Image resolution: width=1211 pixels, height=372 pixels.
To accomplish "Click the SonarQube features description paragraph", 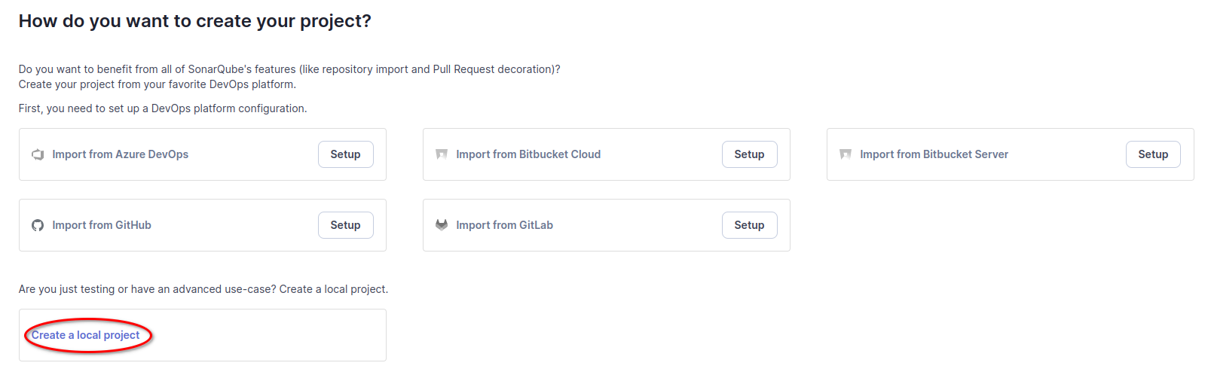I will (x=289, y=77).
